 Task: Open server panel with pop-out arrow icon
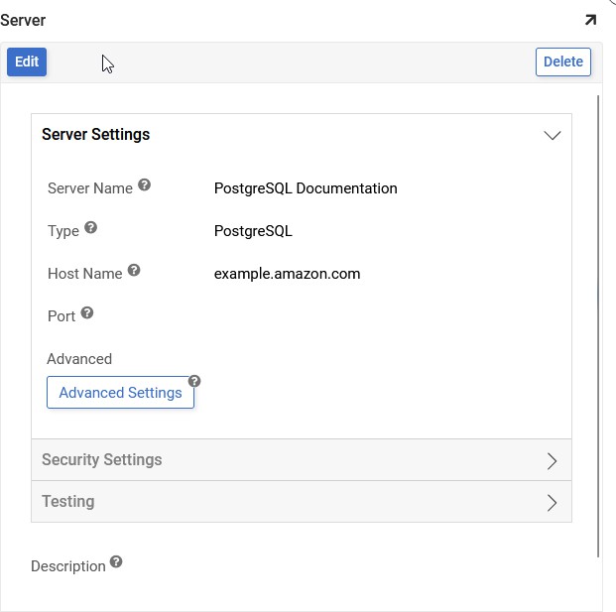pyautogui.click(x=590, y=20)
